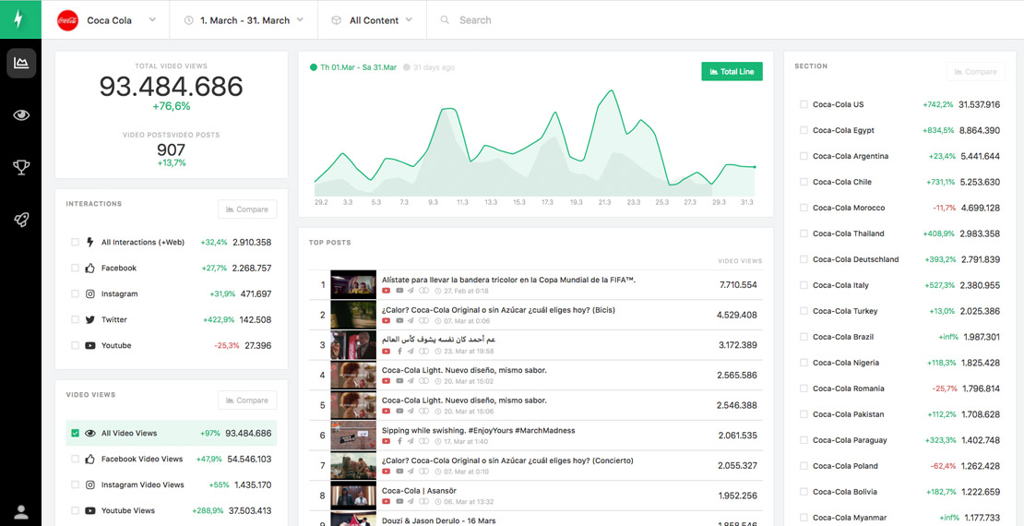Click the eye icon beside All Video Views
The width and height of the screenshot is (1024, 526).
coord(90,433)
